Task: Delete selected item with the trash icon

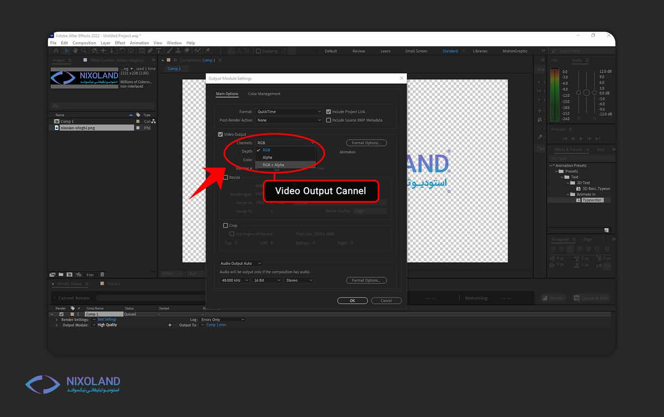Action: point(102,274)
